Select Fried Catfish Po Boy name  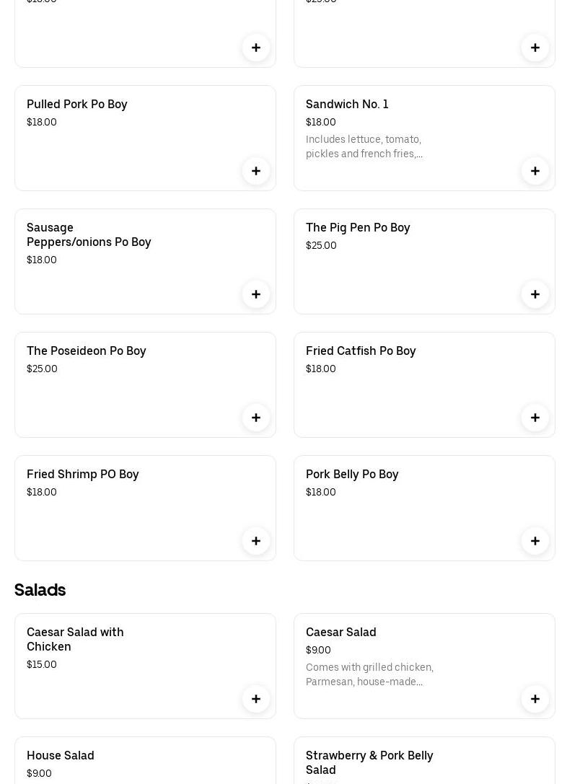[x=361, y=351]
